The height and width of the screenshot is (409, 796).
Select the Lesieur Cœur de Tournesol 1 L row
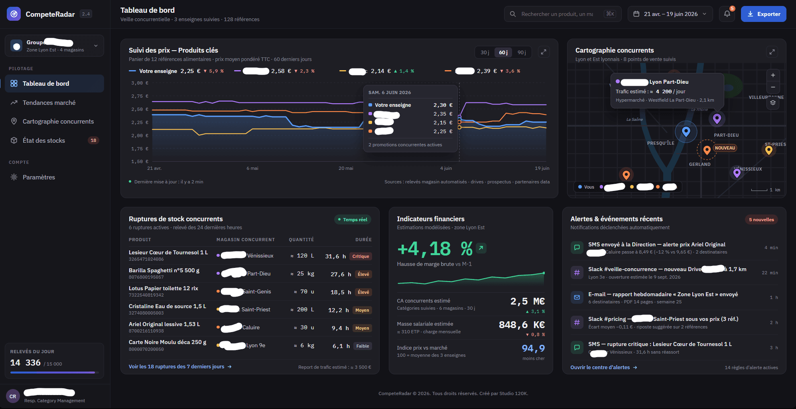pos(250,256)
